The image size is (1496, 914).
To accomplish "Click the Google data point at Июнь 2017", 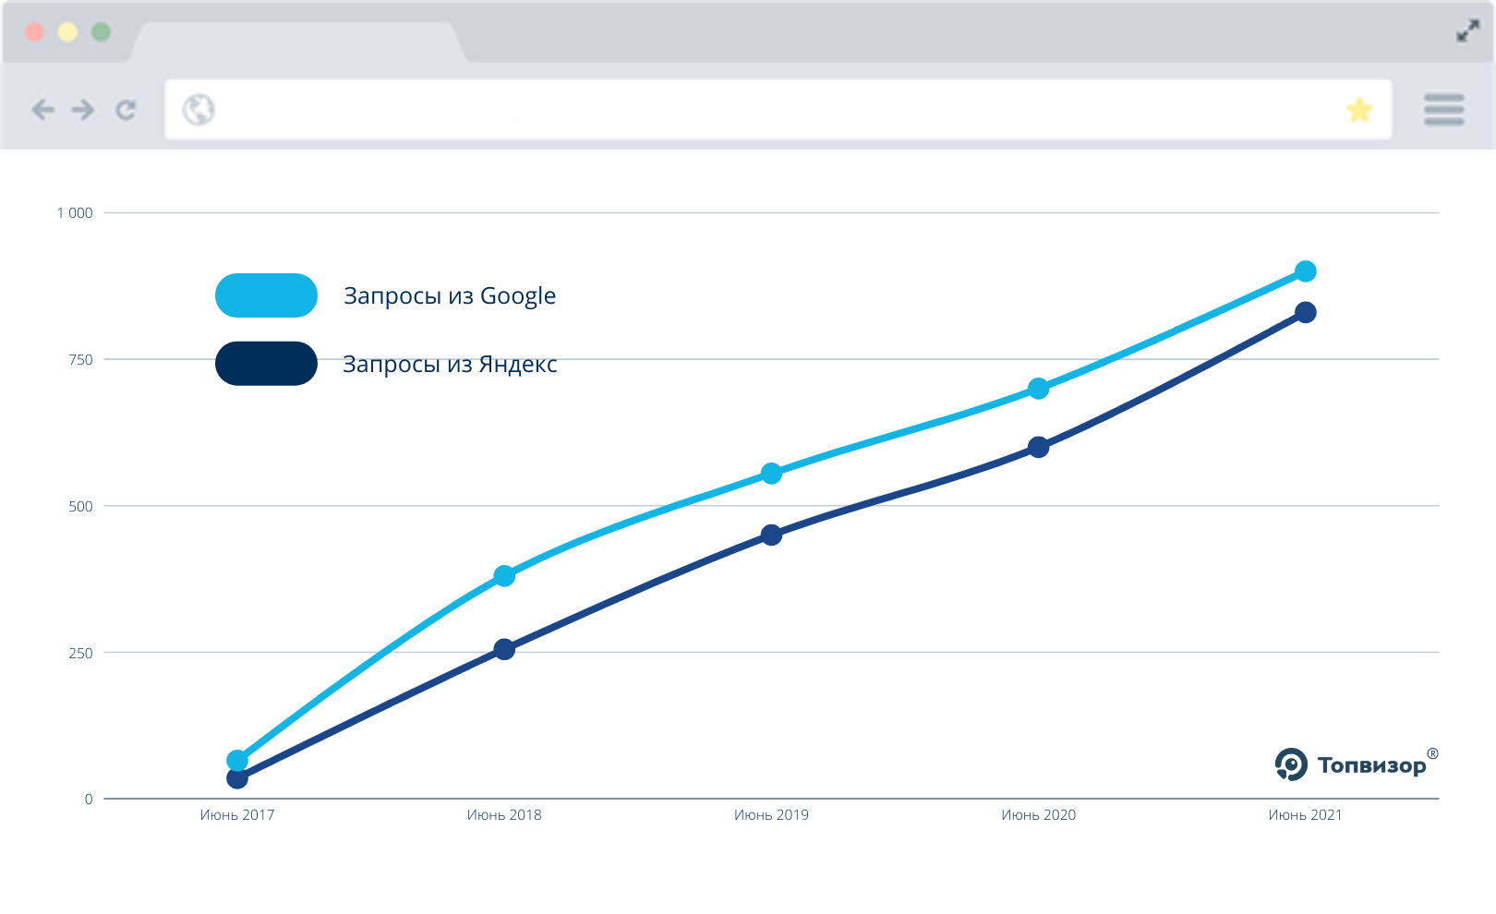I will click(x=237, y=761).
